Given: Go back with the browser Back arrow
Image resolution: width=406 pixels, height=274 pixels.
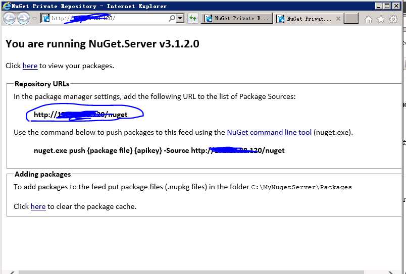Looking at the screenshot, I should click(x=9, y=19).
